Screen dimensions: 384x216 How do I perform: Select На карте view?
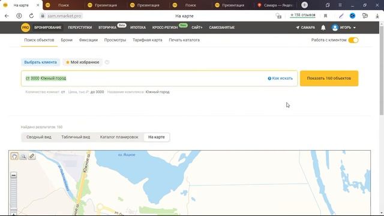coord(157,137)
